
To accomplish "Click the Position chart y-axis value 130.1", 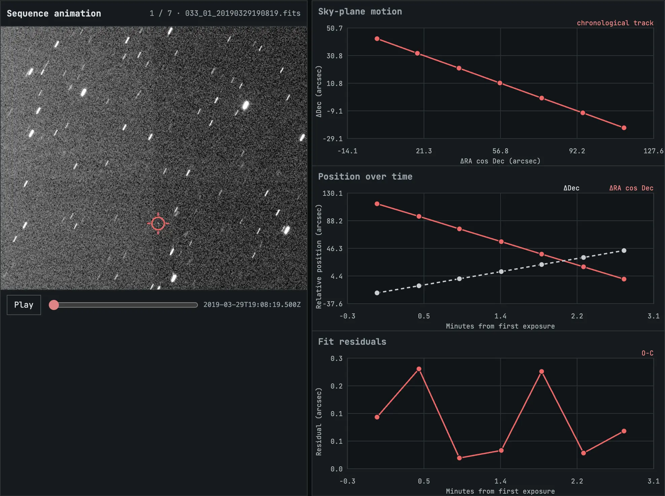I will pyautogui.click(x=332, y=193).
